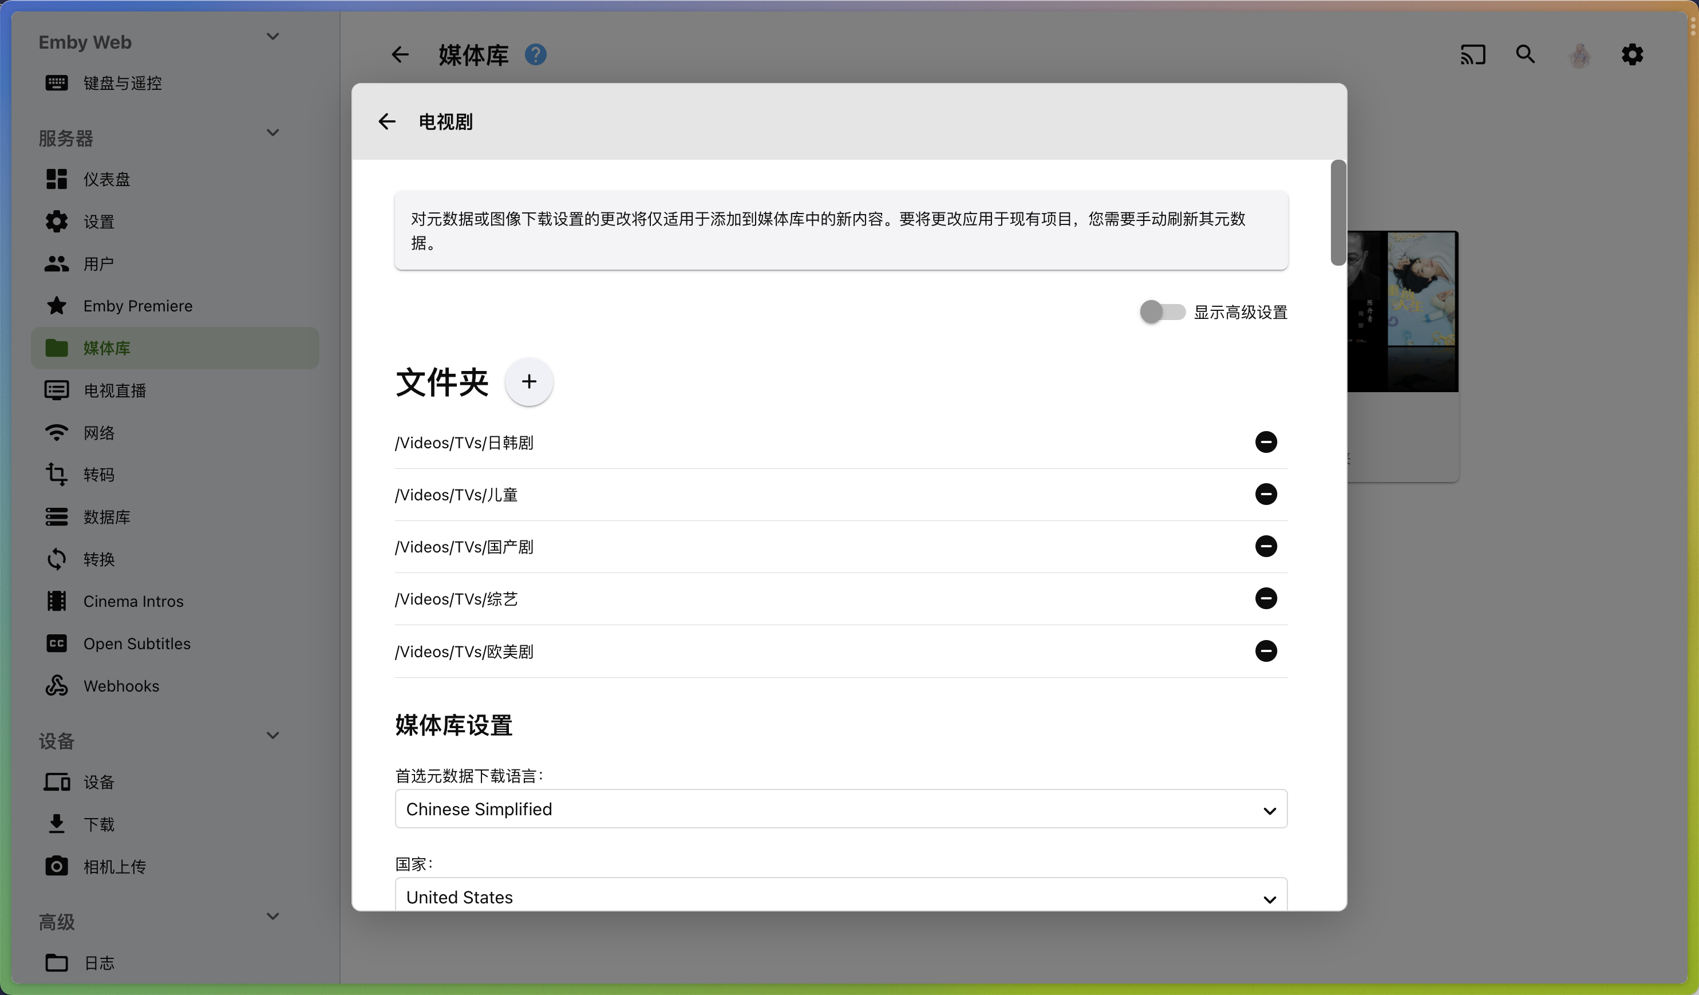The height and width of the screenshot is (995, 1699).
Task: Open the 相机上传 camera icon
Action: click(x=57, y=866)
